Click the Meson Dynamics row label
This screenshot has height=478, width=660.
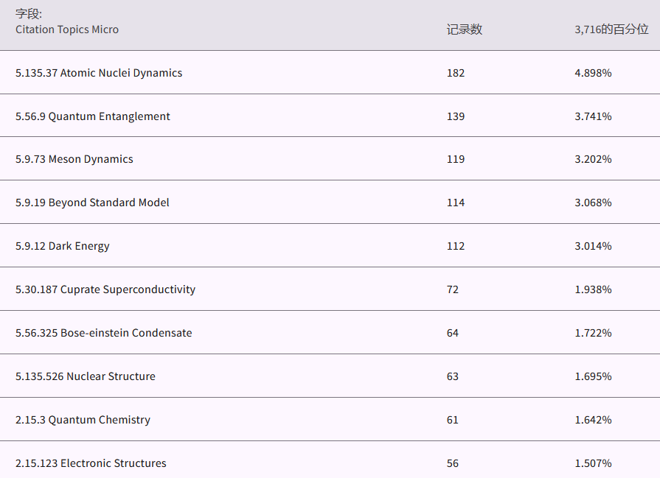point(74,159)
